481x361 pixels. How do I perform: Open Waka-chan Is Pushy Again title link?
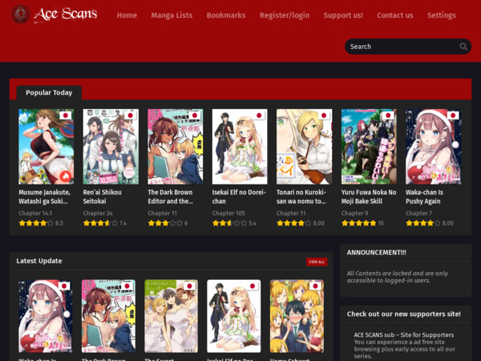pyautogui.click(x=424, y=197)
